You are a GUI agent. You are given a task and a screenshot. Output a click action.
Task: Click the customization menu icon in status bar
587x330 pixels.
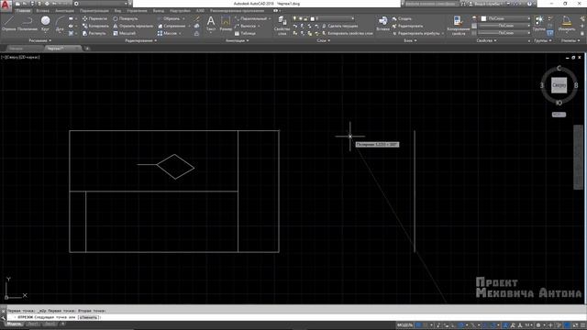tap(583, 325)
